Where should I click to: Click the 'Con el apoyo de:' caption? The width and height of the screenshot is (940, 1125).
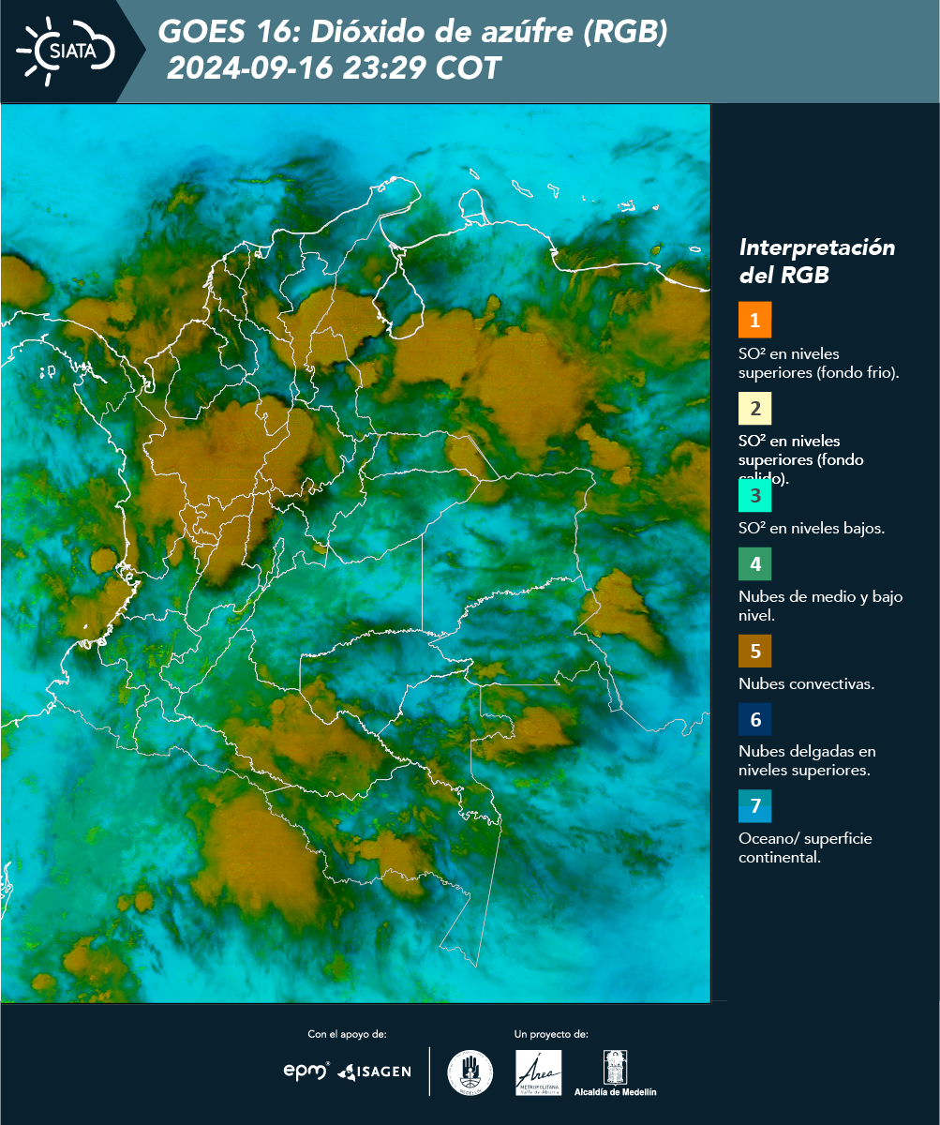(347, 1034)
